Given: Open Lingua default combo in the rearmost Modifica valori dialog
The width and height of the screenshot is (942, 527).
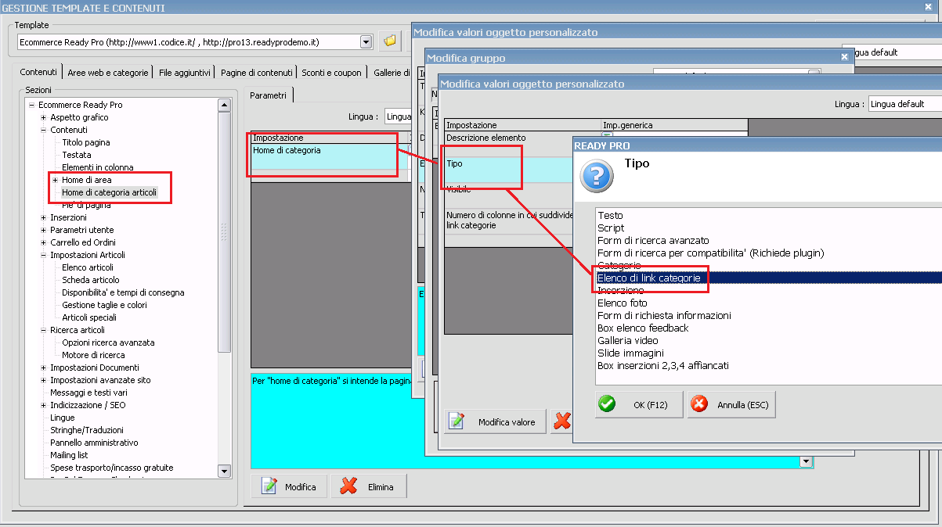Looking at the screenshot, I should point(892,52).
